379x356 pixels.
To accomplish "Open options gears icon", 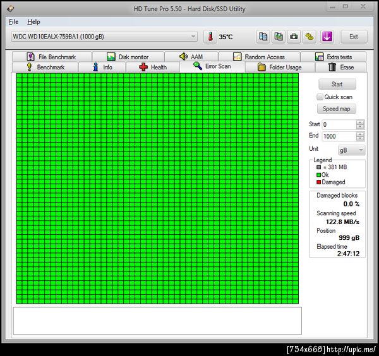I will tap(310, 37).
